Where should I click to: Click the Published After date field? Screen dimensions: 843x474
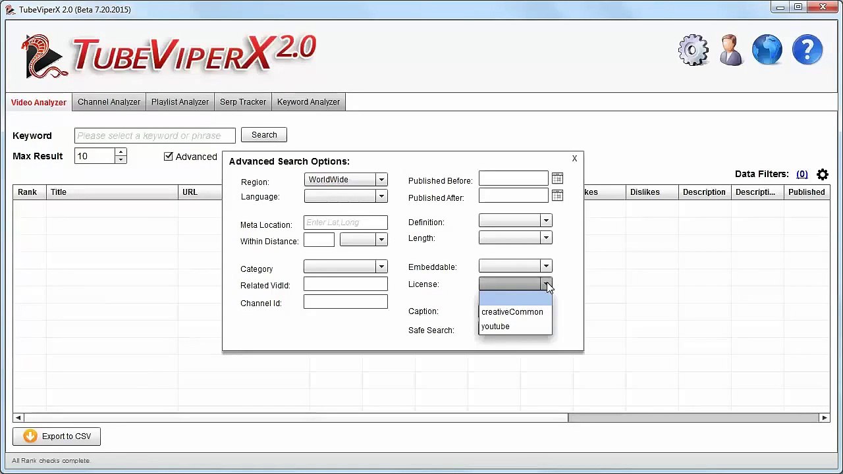click(513, 196)
